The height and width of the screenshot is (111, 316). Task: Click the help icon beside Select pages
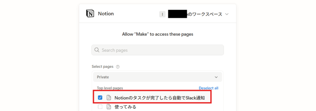(x=118, y=67)
